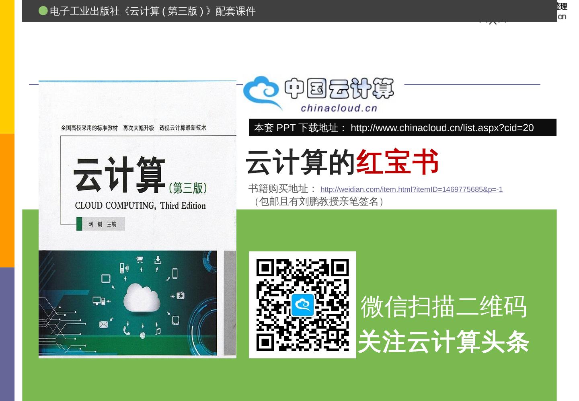Click the label 书籍购买地址：
579x401 pixels.
pyautogui.click(x=283, y=189)
